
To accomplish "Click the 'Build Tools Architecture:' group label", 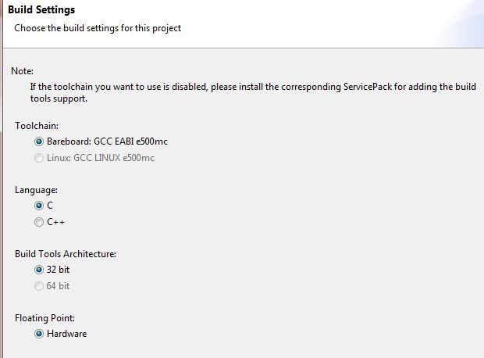I will [66, 254].
